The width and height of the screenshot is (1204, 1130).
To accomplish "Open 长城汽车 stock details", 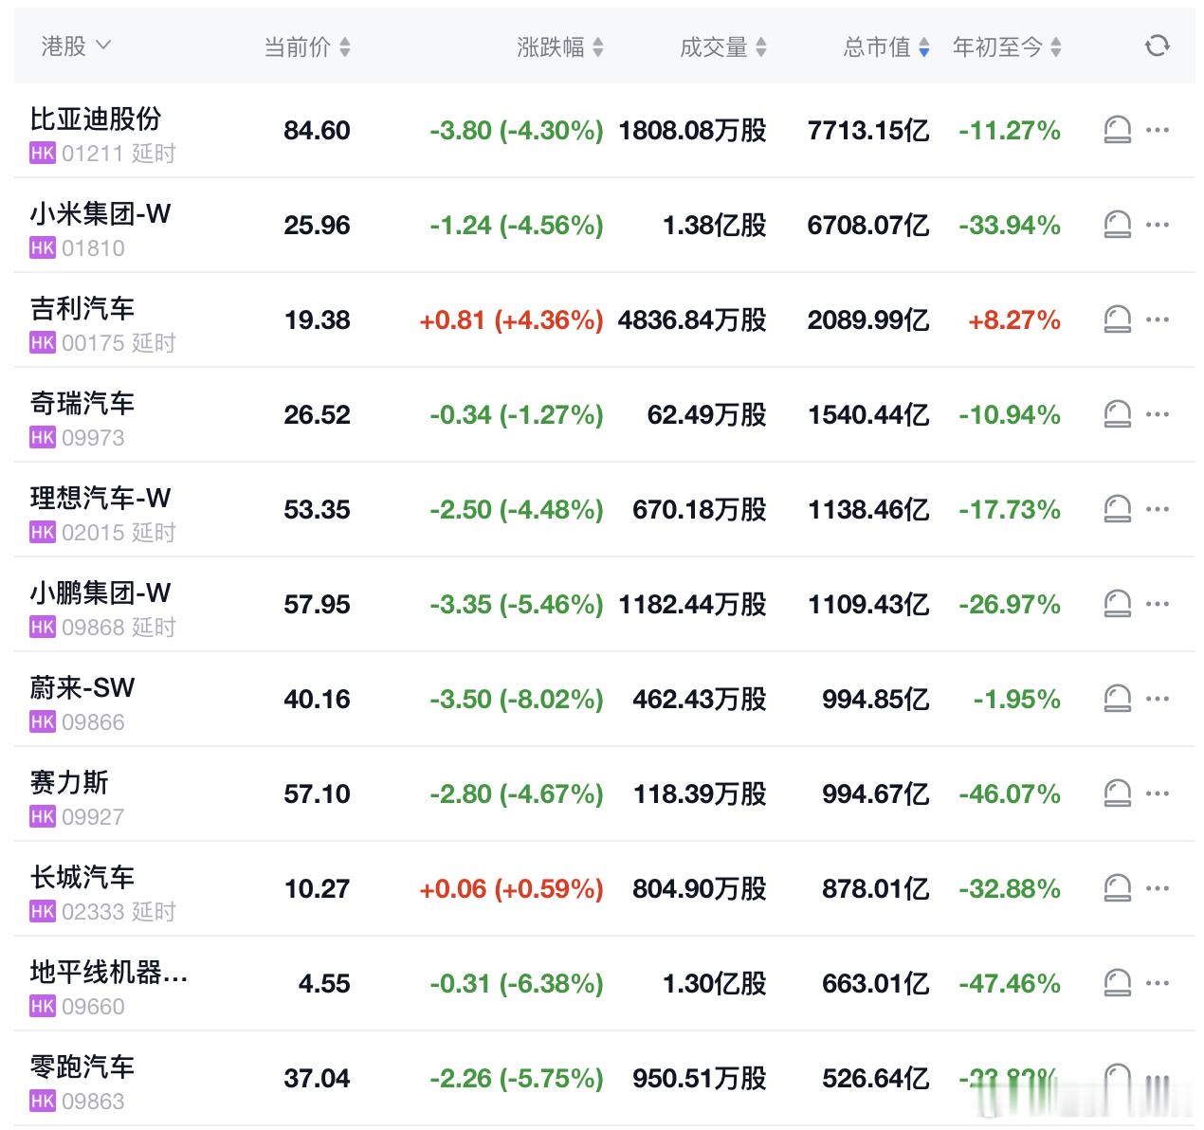I will coord(82,877).
